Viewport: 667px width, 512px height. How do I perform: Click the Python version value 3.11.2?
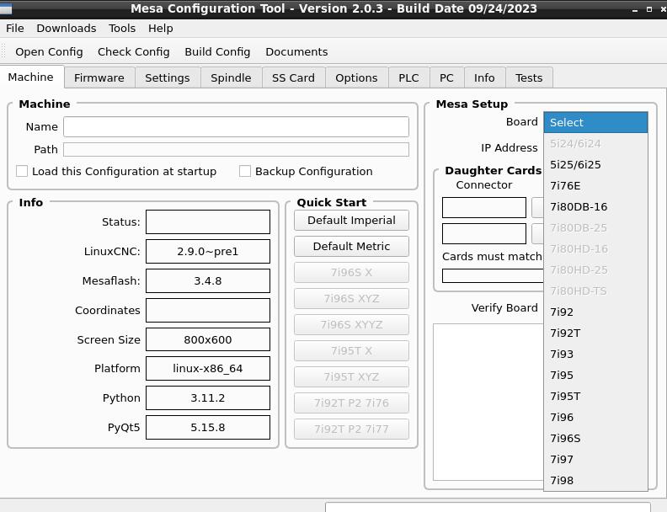tap(208, 398)
